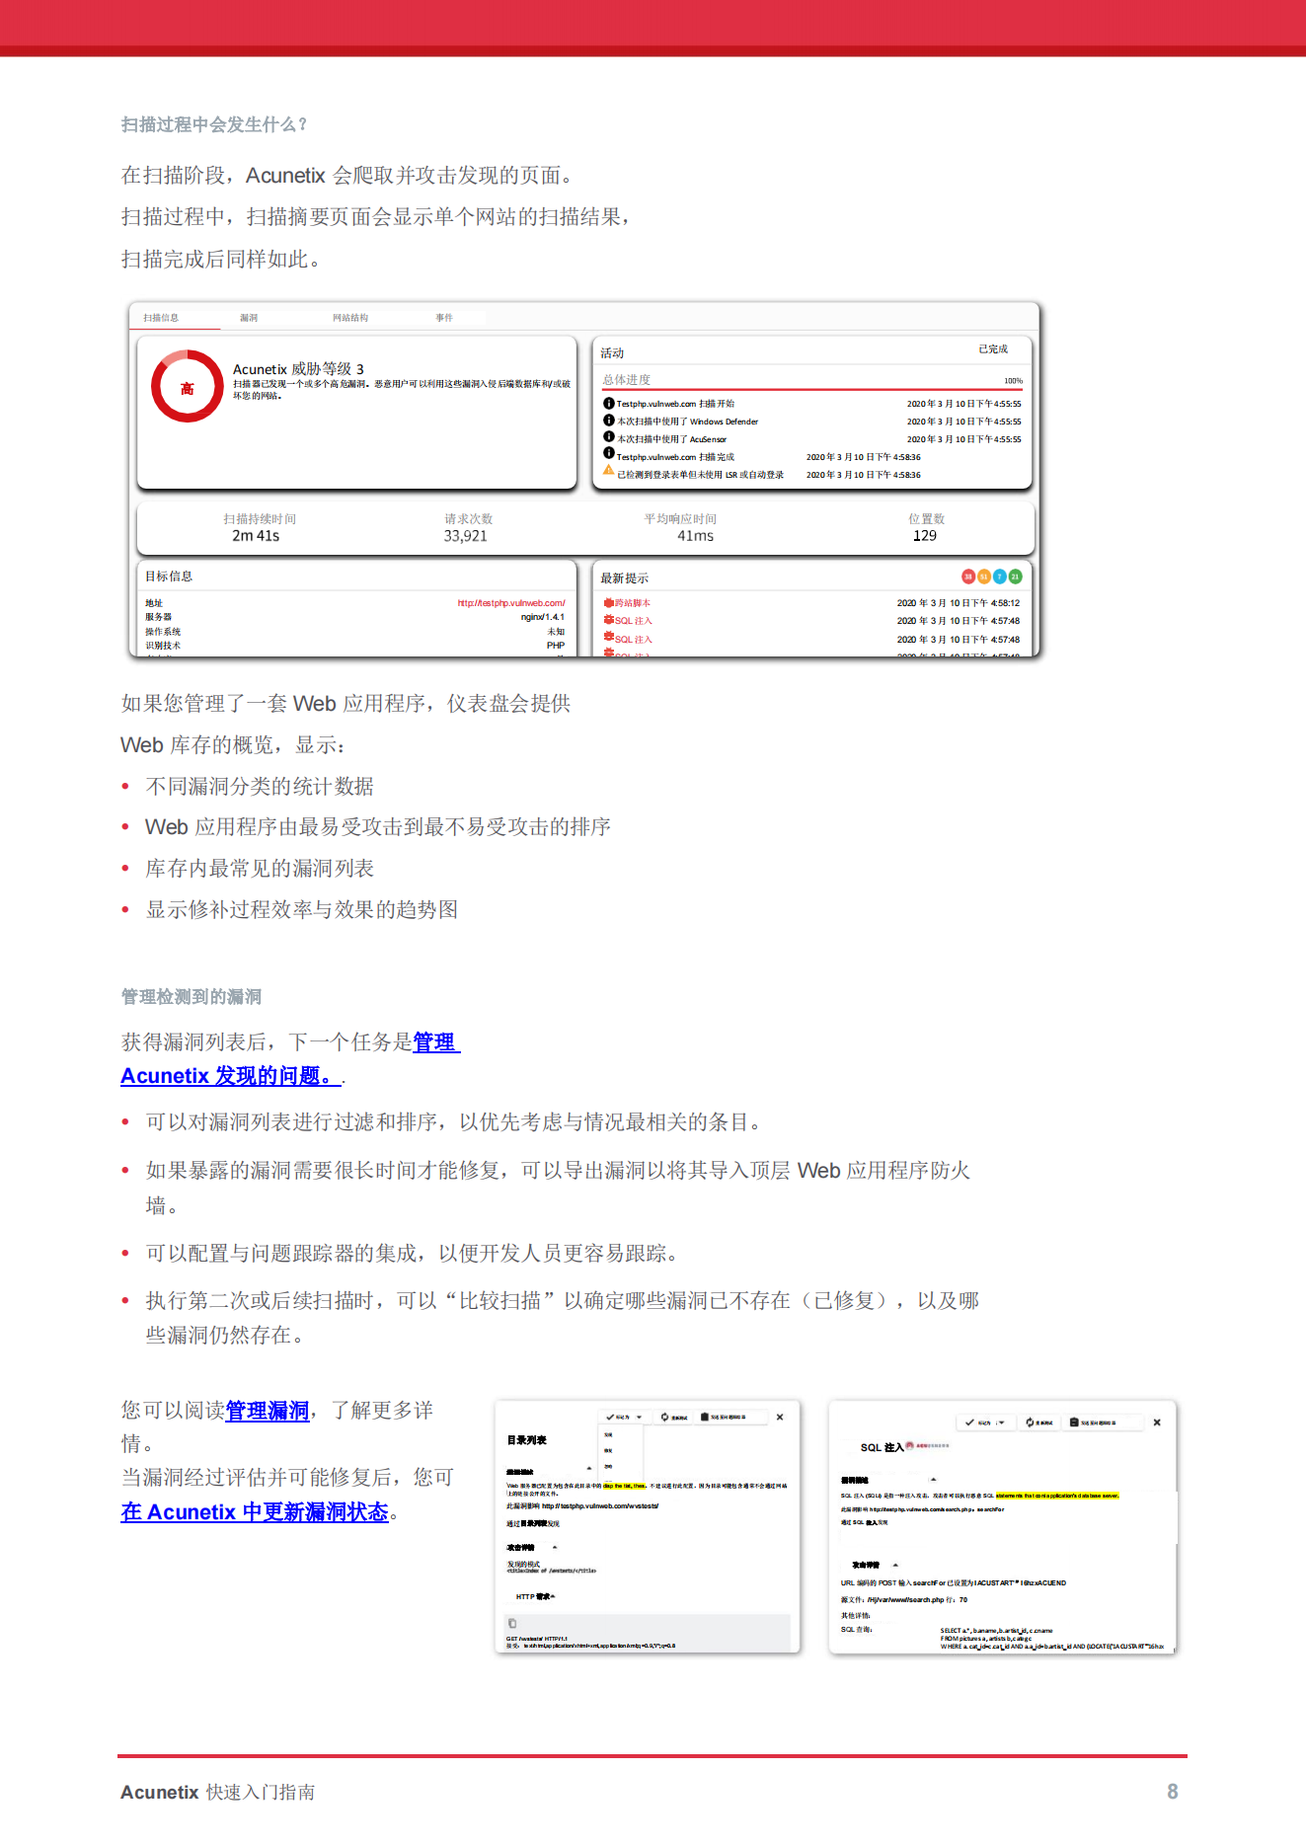Click info icon beside 'Testphp.vulnweb.com 扫描完成'
The image size is (1306, 1847).
[609, 453]
